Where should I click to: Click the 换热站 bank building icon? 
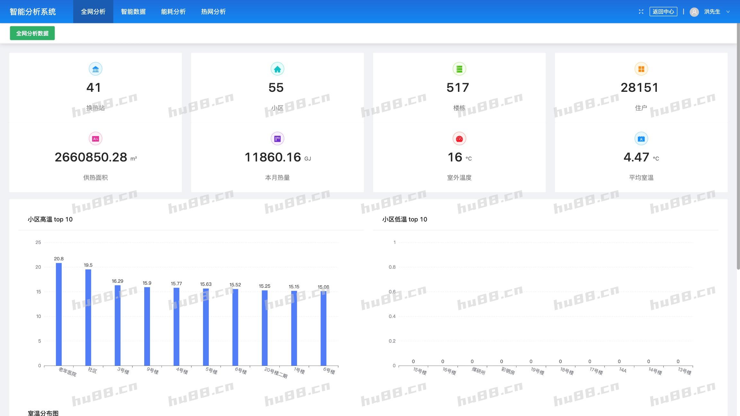95,69
